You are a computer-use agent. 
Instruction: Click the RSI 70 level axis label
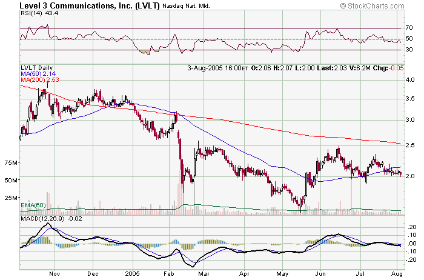point(409,28)
